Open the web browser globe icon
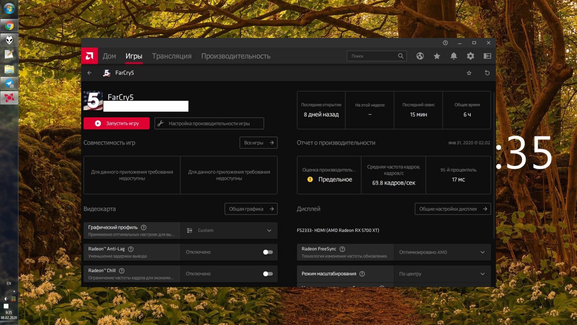The width and height of the screenshot is (577, 325). (420, 56)
